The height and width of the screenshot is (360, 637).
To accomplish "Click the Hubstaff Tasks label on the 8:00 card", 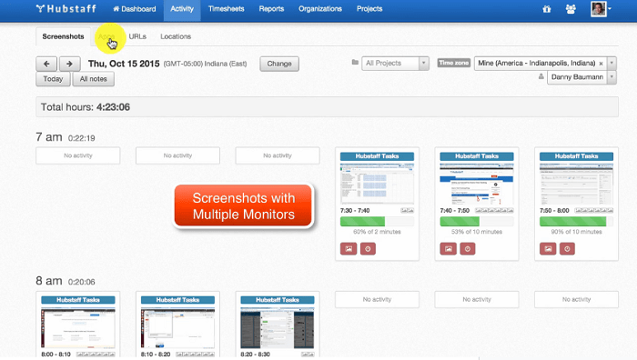I will point(78,300).
